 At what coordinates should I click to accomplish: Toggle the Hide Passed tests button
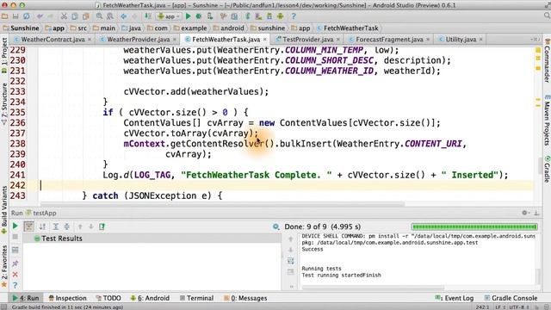29,226
